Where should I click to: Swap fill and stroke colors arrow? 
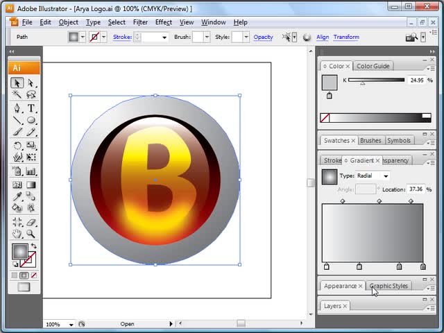[x=34, y=246]
